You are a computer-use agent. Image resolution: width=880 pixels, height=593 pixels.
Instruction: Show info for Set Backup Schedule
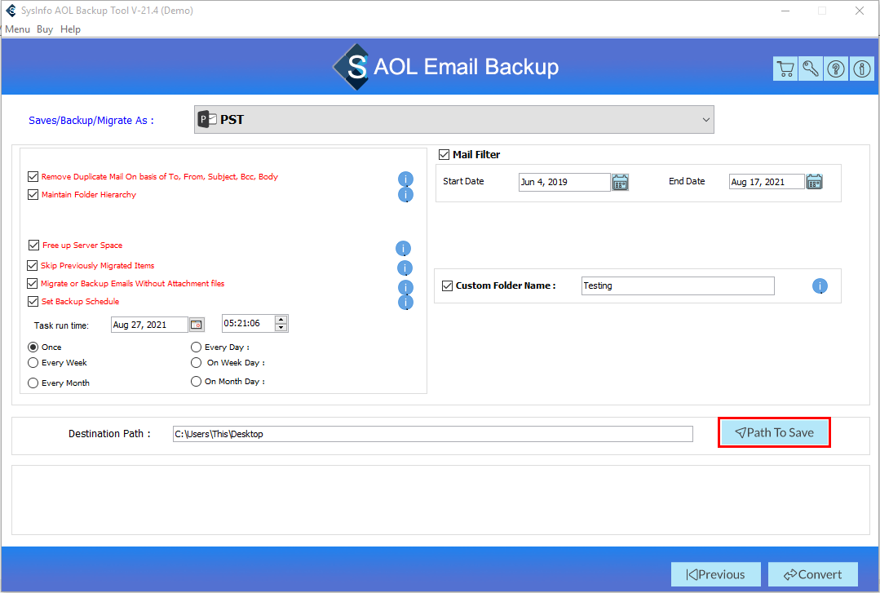click(406, 303)
